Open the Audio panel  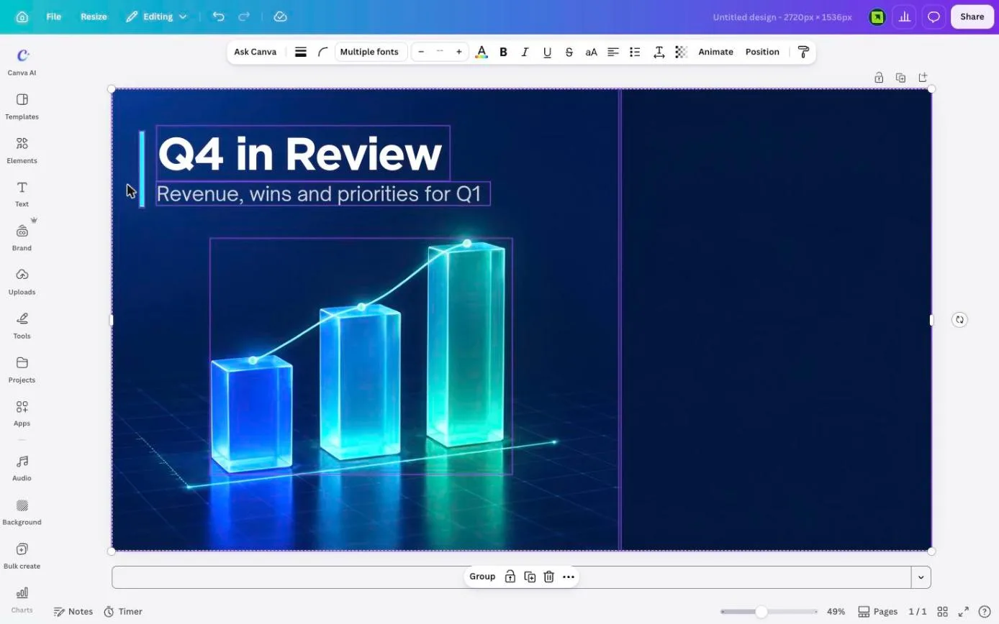coord(22,468)
